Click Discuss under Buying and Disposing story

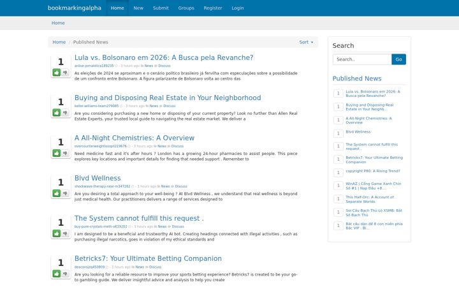169,106
